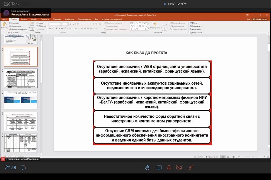Toggle the disabled camera button
The width and height of the screenshot is (271, 180).
coord(179,168)
